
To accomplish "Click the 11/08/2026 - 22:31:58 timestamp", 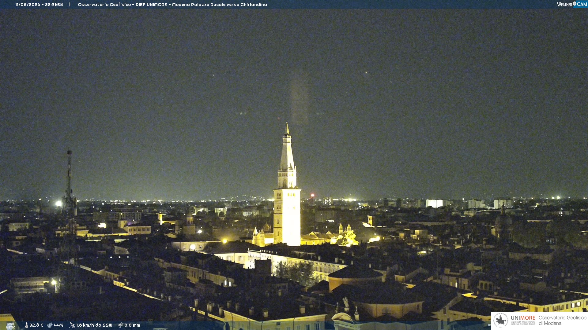I will coord(39,5).
